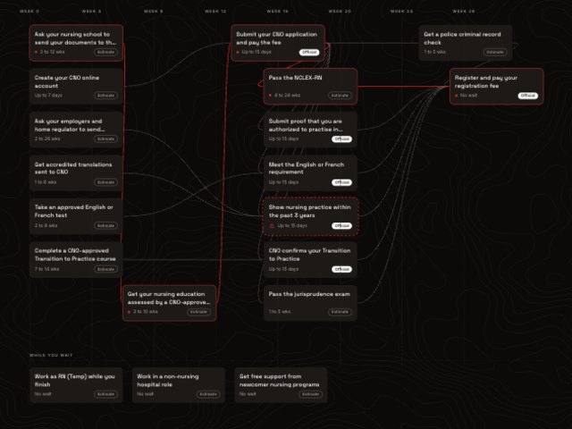Click Estimate badge on jurisprudence exam card
Image resolution: width=572 pixels, height=429 pixels.
(340, 312)
